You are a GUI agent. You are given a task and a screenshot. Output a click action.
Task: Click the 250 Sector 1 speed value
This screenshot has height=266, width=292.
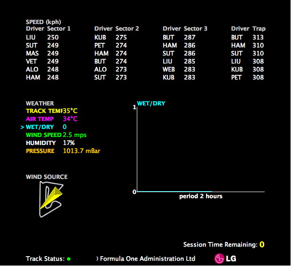[x=53, y=37]
